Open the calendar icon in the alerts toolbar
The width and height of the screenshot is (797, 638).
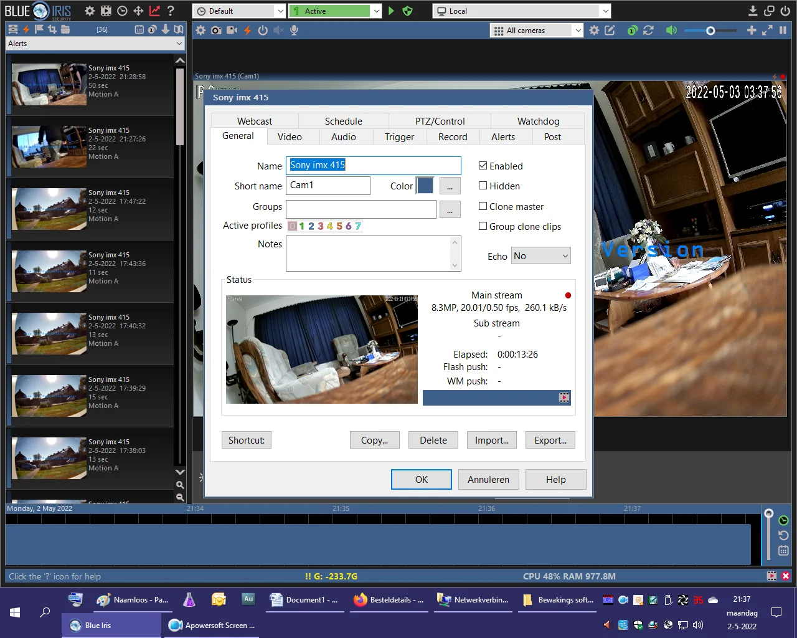tap(139, 29)
